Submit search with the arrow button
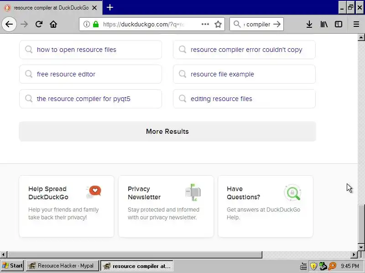Image resolution: width=365 pixels, height=273 pixels. coord(277,24)
